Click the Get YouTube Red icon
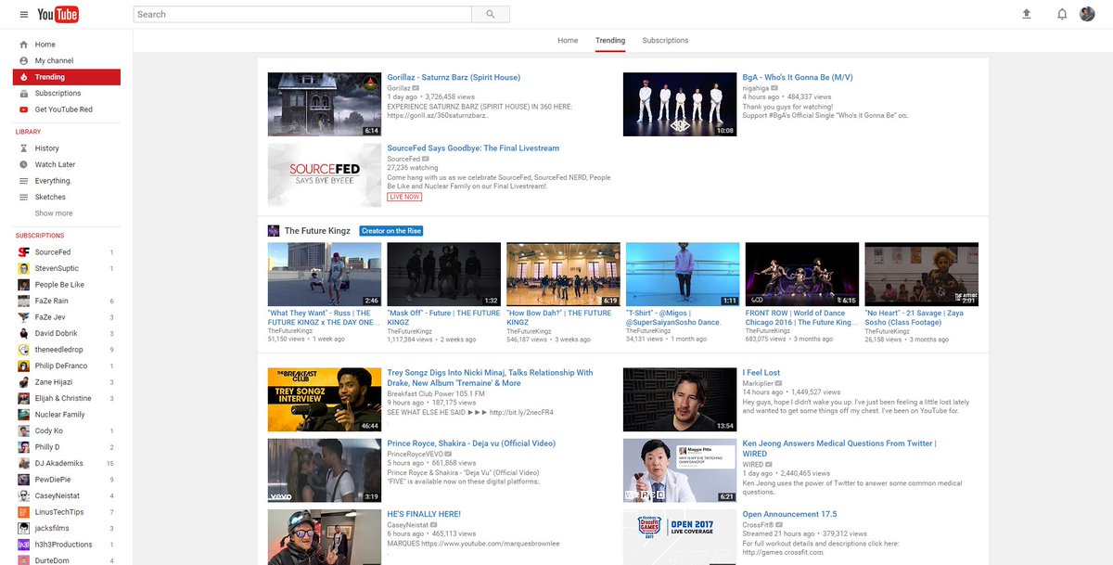 [x=23, y=109]
